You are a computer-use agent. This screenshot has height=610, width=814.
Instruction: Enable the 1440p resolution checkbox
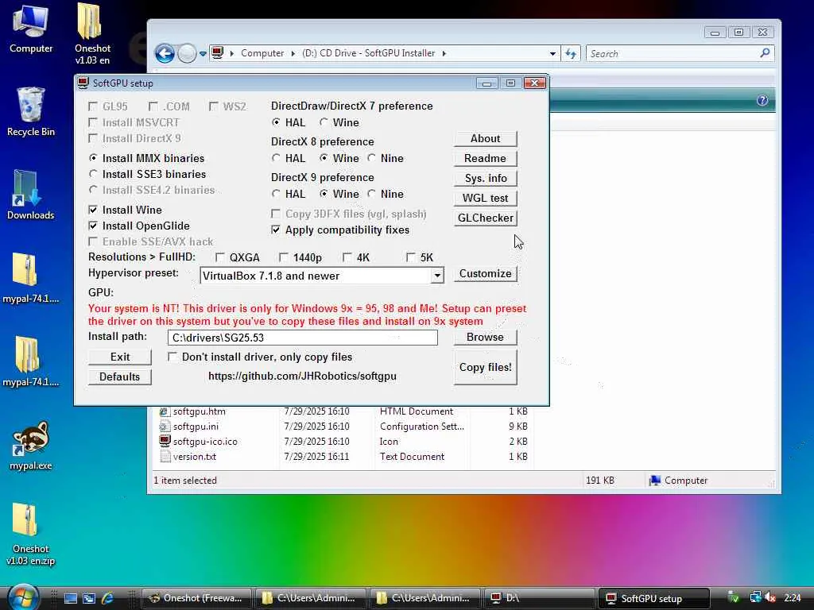284,257
